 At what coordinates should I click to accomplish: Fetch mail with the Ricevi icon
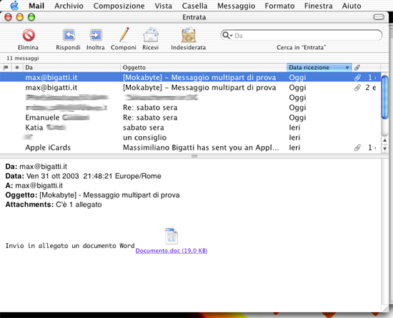[x=151, y=34]
